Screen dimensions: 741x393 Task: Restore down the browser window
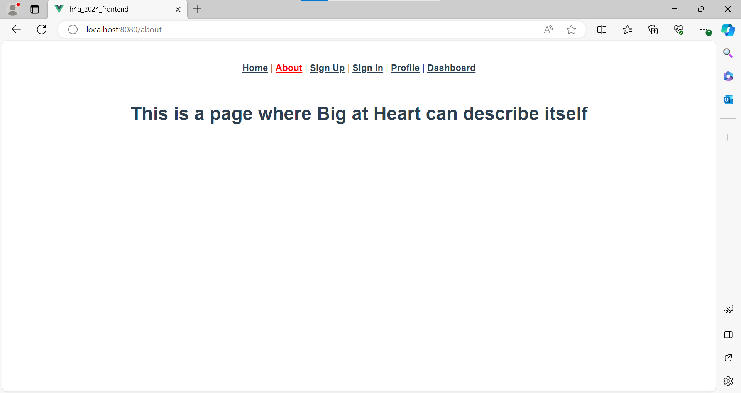pos(701,9)
